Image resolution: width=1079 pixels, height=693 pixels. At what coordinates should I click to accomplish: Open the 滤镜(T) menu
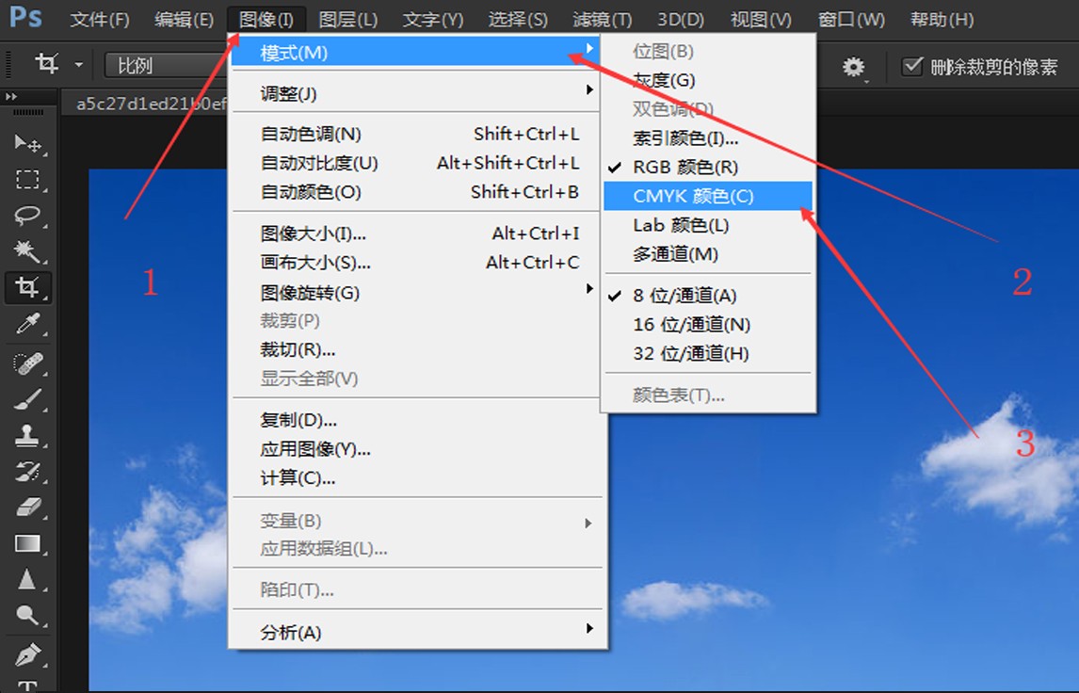pyautogui.click(x=603, y=19)
